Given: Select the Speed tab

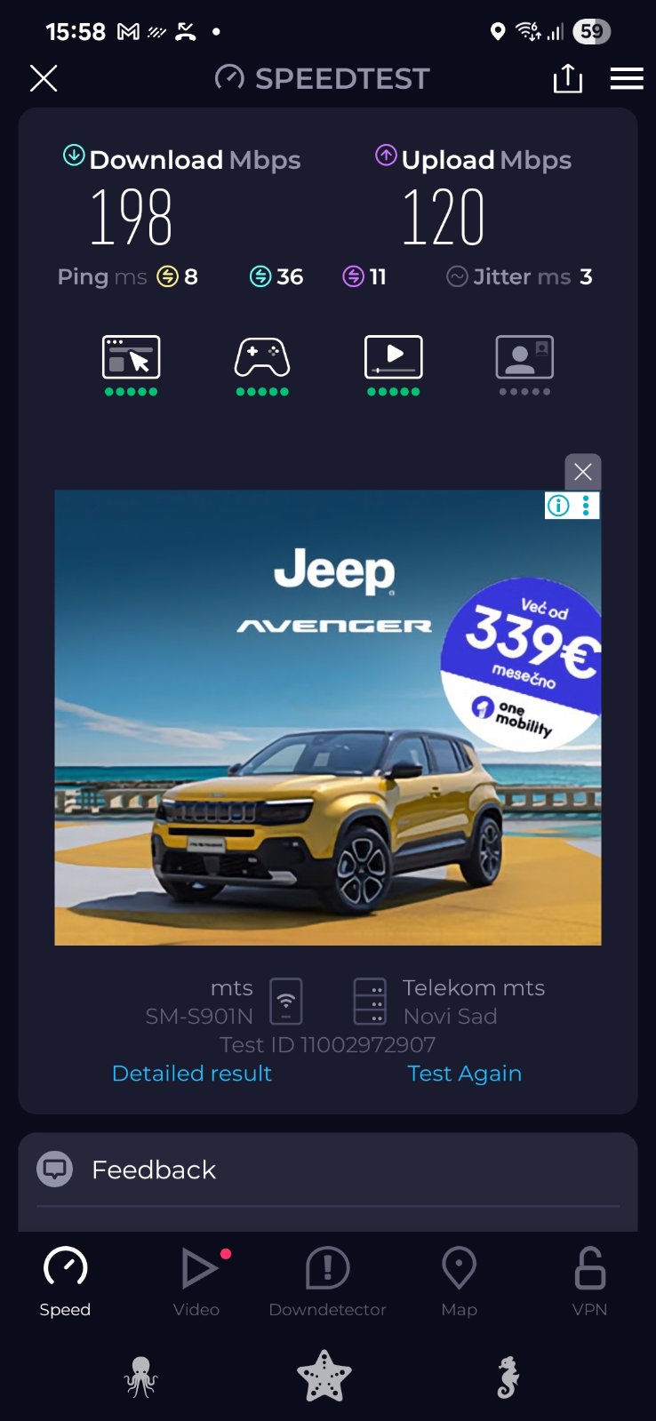Looking at the screenshot, I should coord(65,1281).
